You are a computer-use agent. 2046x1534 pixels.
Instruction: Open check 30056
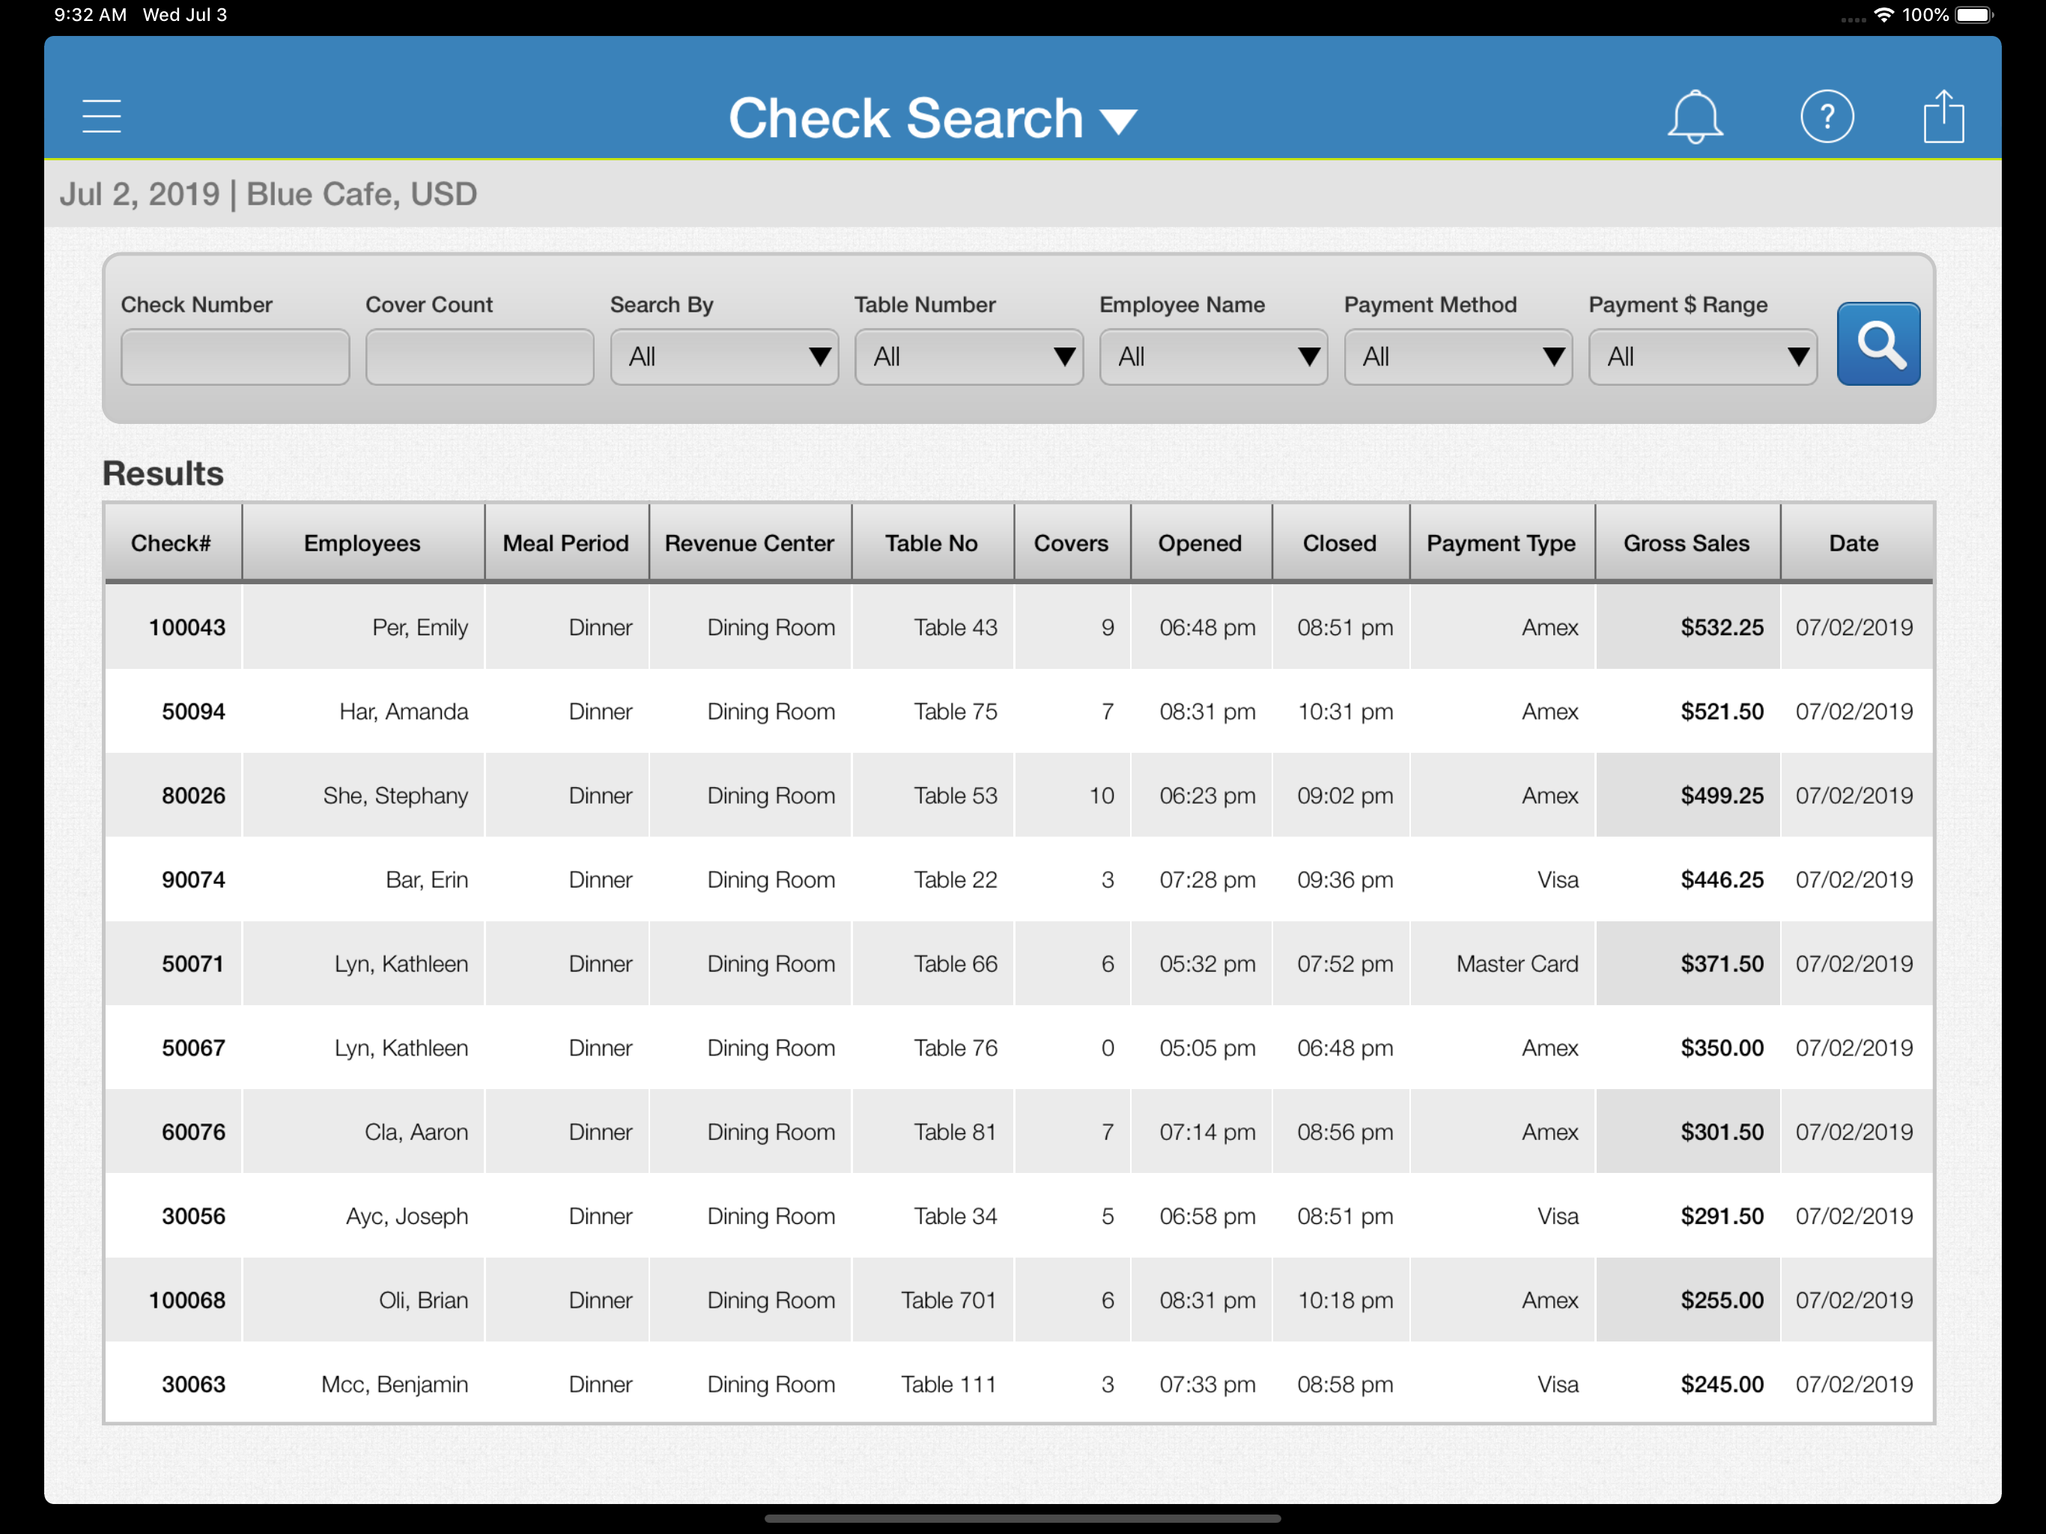(193, 1216)
